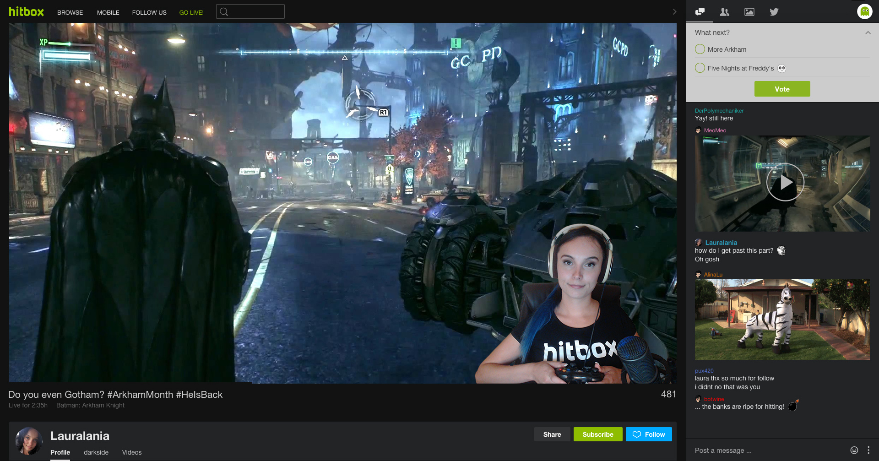879x461 pixels.
Task: Click the 481 viewer count
Action: click(x=668, y=394)
